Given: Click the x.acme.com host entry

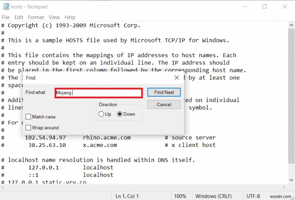Looking at the screenshot, I should tap(100, 145).
